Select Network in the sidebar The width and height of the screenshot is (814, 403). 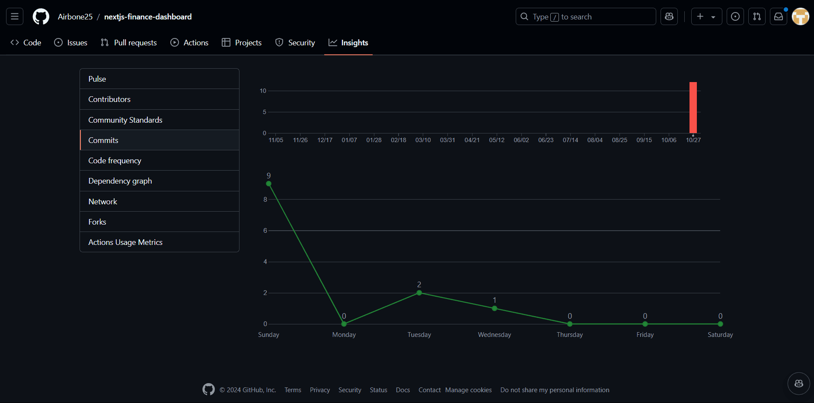point(160,202)
